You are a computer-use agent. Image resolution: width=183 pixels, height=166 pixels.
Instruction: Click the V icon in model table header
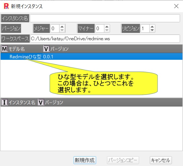pyautogui.click(x=46, y=49)
